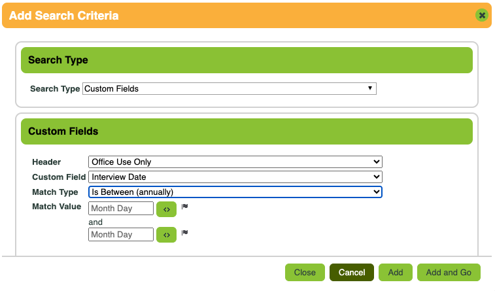Click the Add and Go button

[x=449, y=272]
